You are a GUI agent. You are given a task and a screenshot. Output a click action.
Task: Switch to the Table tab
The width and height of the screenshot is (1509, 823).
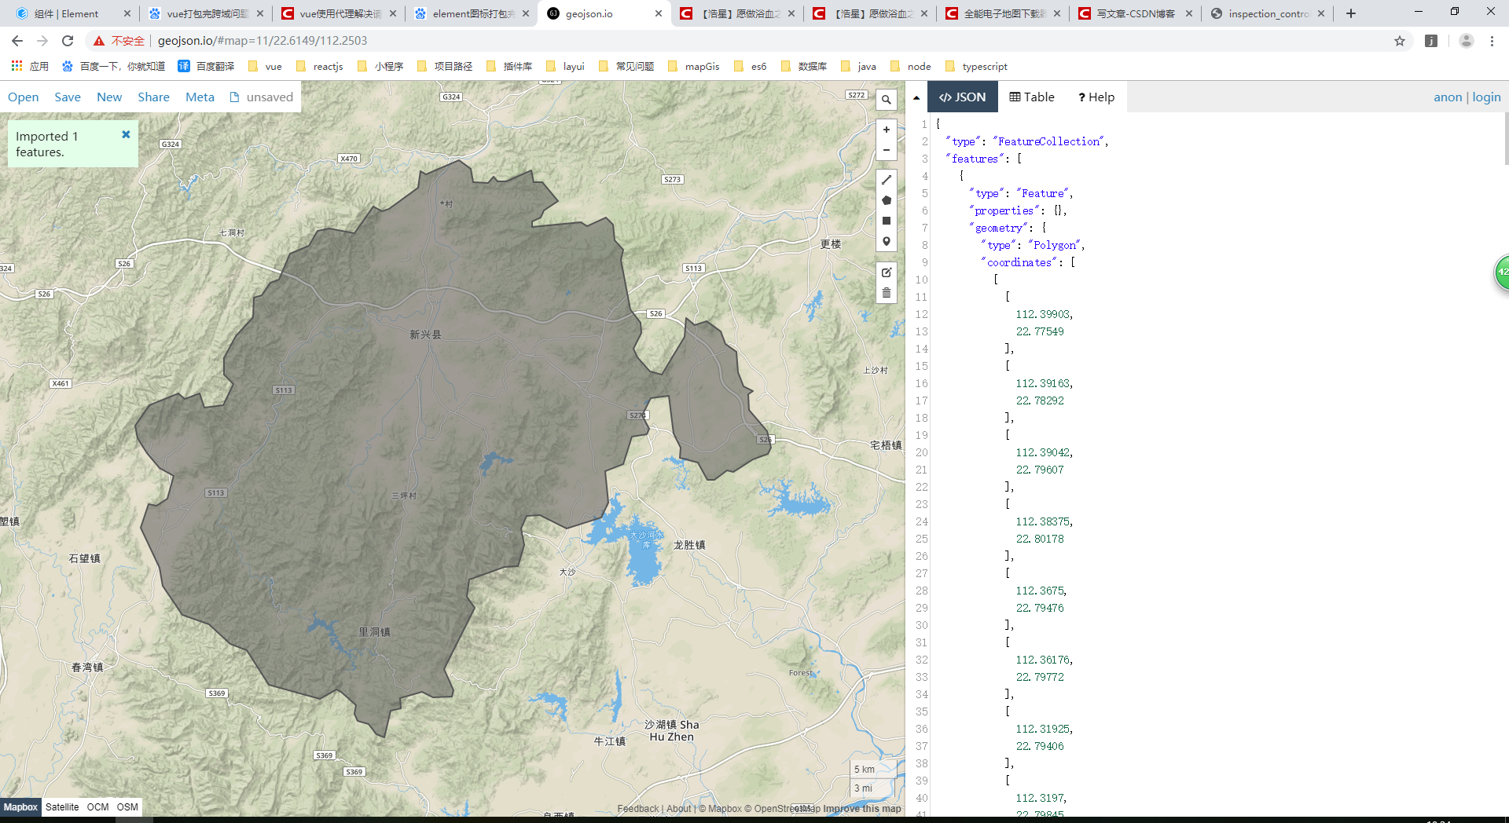1032,97
